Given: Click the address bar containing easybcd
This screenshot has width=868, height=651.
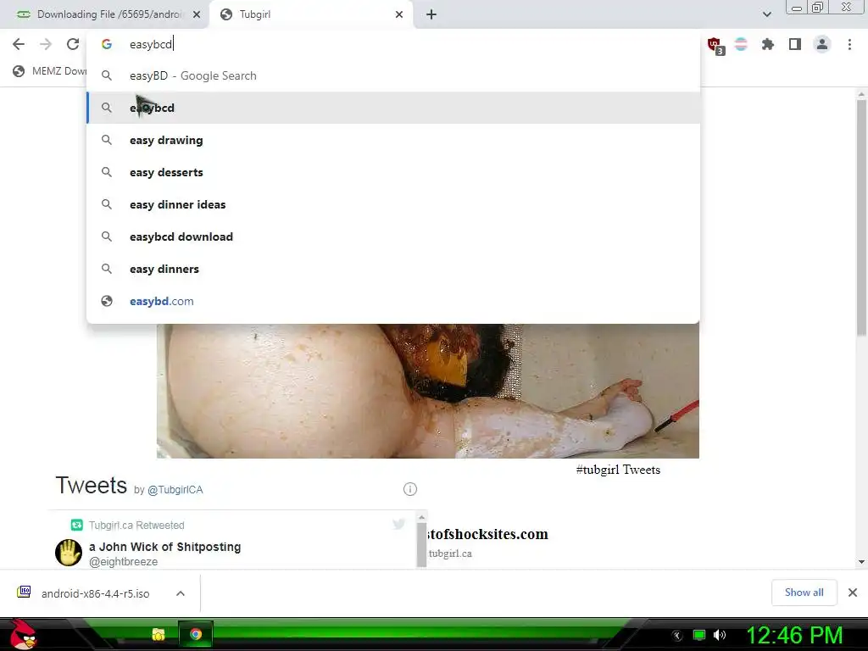Looking at the screenshot, I should 393,44.
